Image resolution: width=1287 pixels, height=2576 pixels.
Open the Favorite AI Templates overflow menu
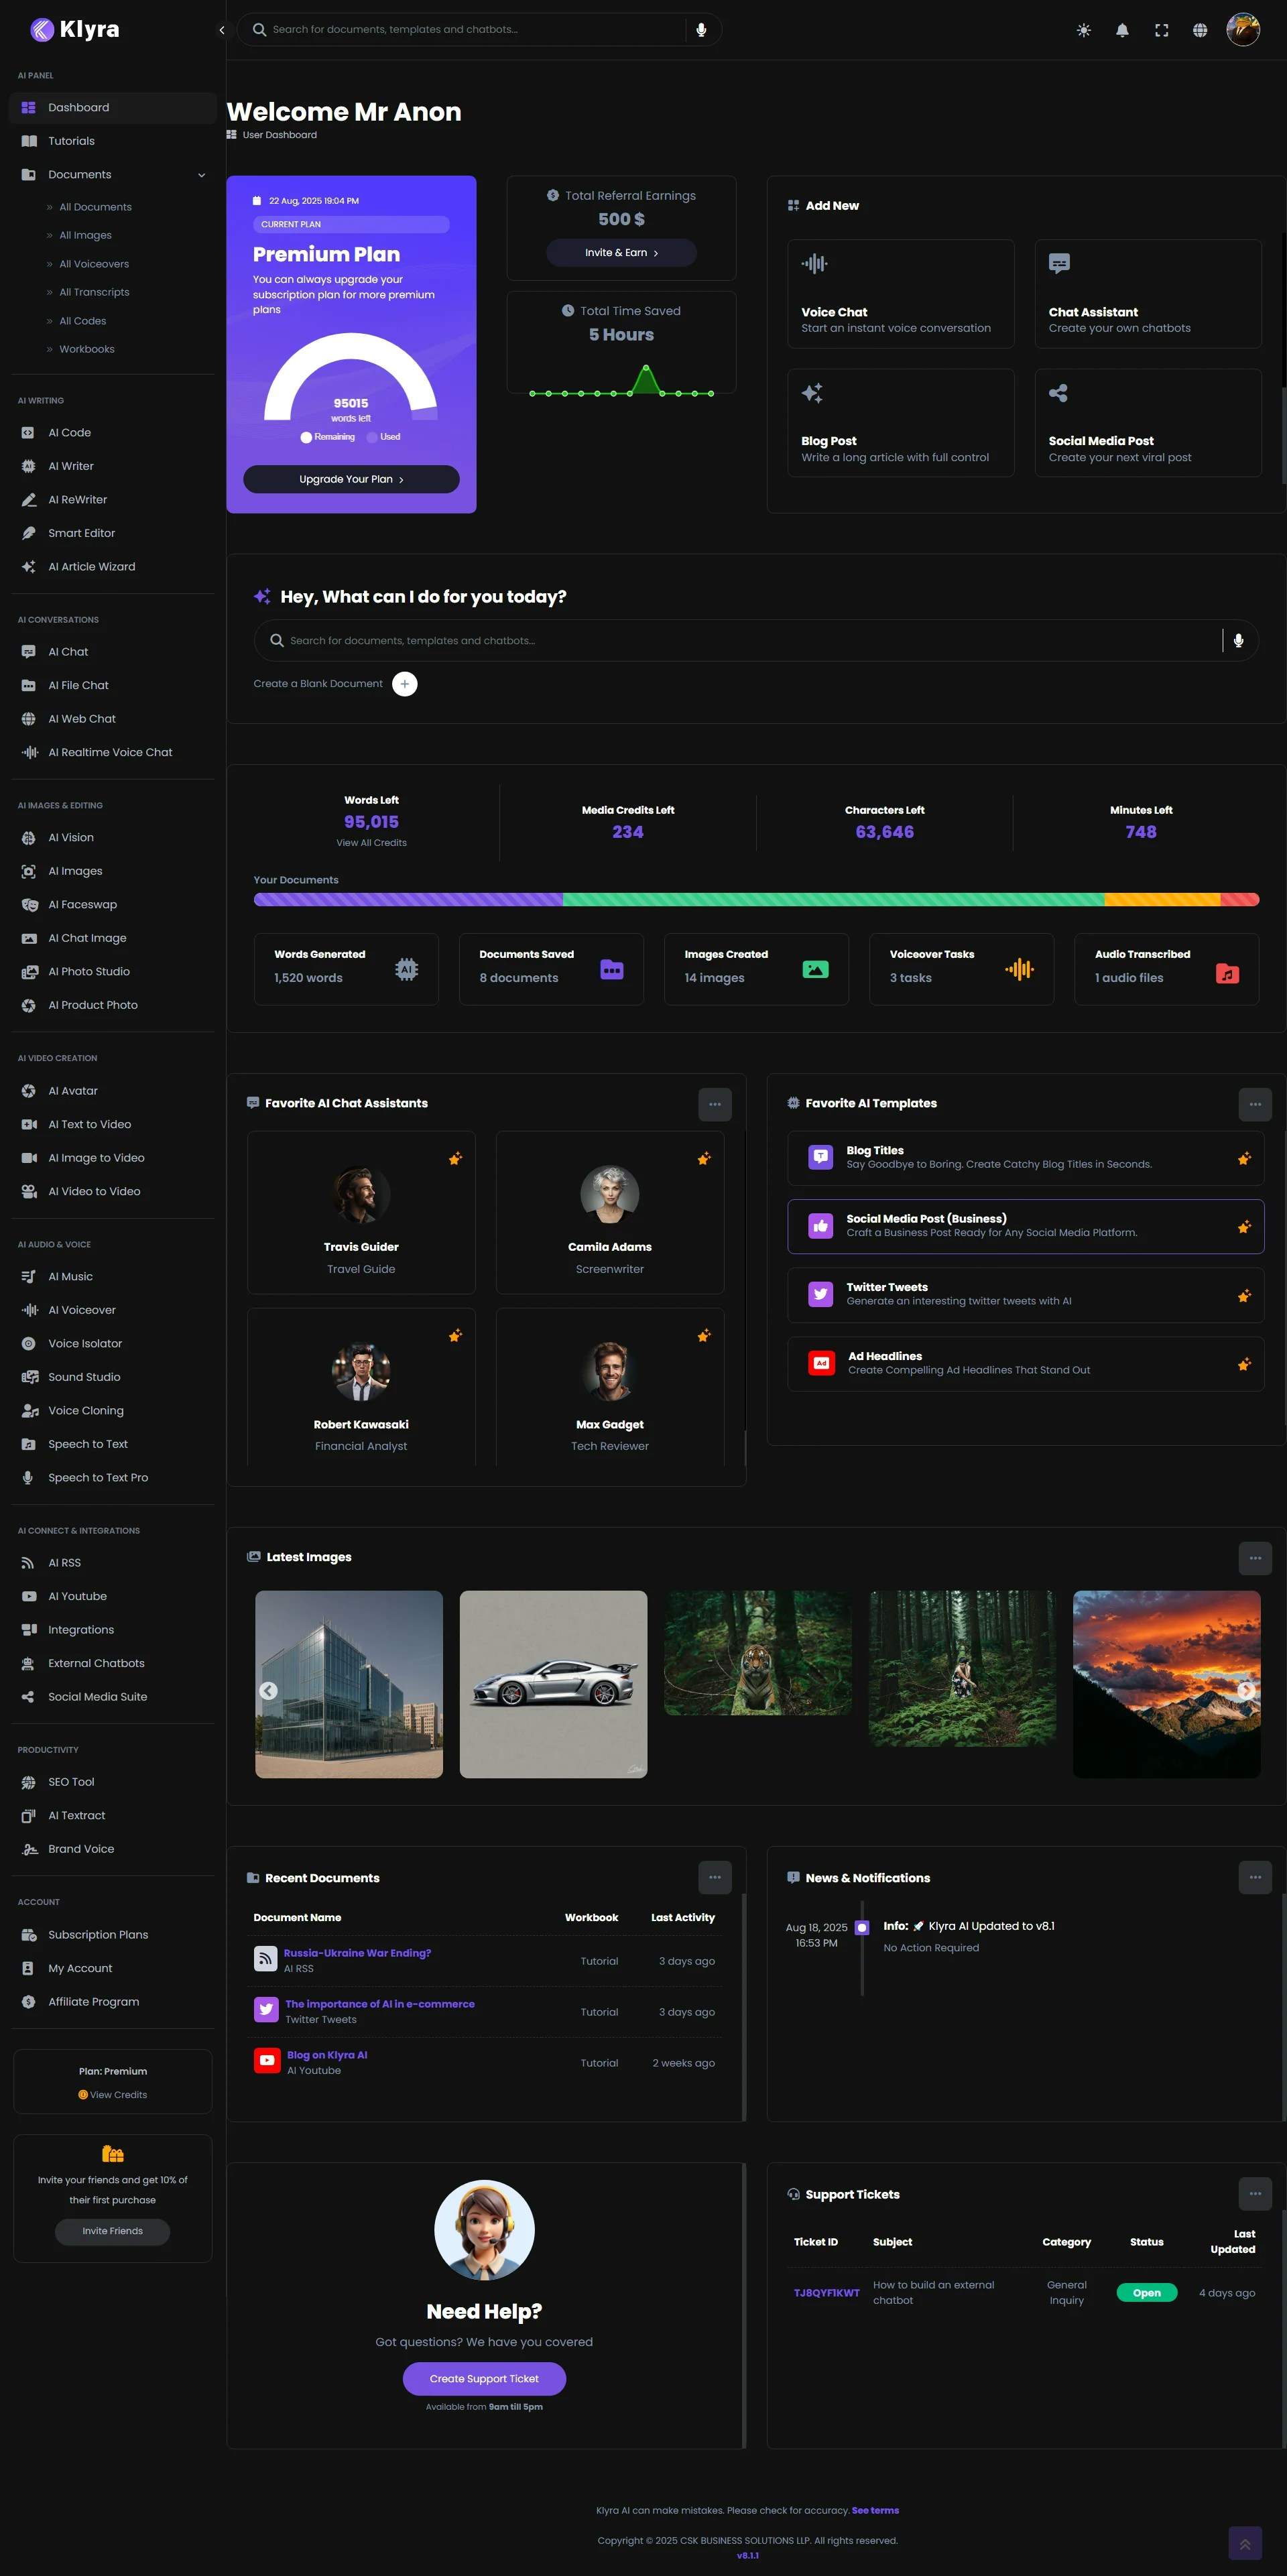[x=1255, y=1104]
